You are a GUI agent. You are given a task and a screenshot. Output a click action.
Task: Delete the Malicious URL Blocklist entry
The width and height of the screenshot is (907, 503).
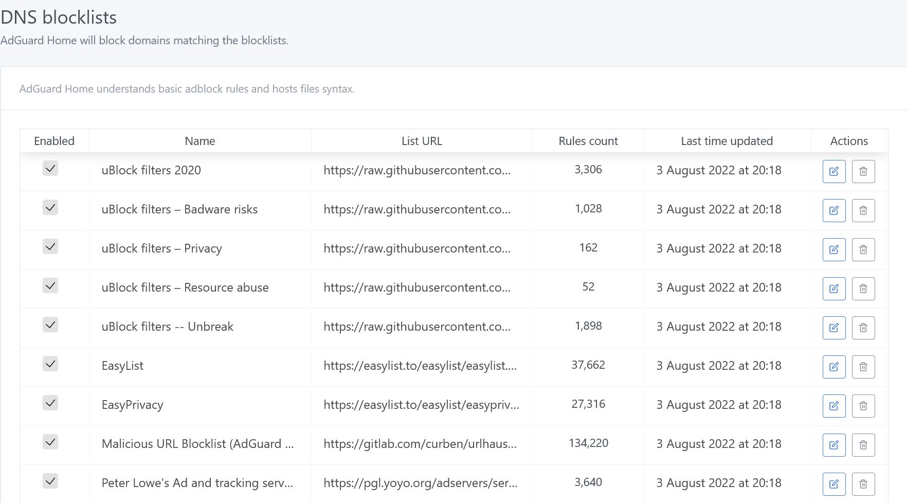click(x=863, y=445)
